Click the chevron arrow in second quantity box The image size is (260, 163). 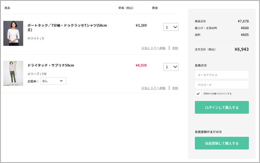point(175,67)
